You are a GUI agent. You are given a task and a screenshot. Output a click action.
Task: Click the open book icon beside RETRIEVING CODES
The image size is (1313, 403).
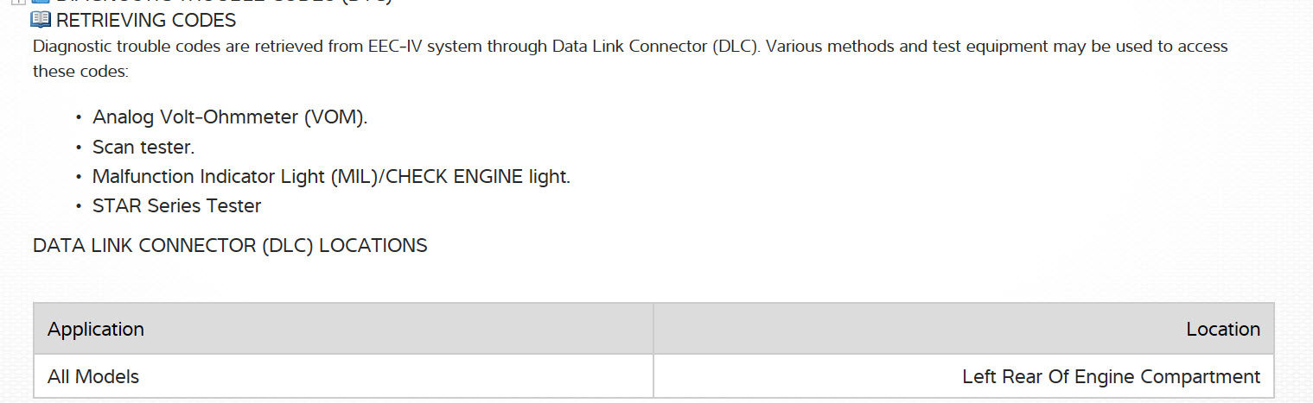coord(41,19)
